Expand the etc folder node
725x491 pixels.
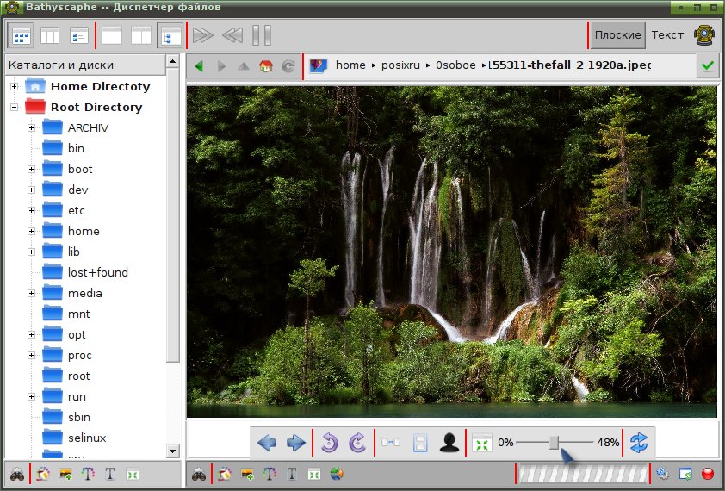coord(32,210)
